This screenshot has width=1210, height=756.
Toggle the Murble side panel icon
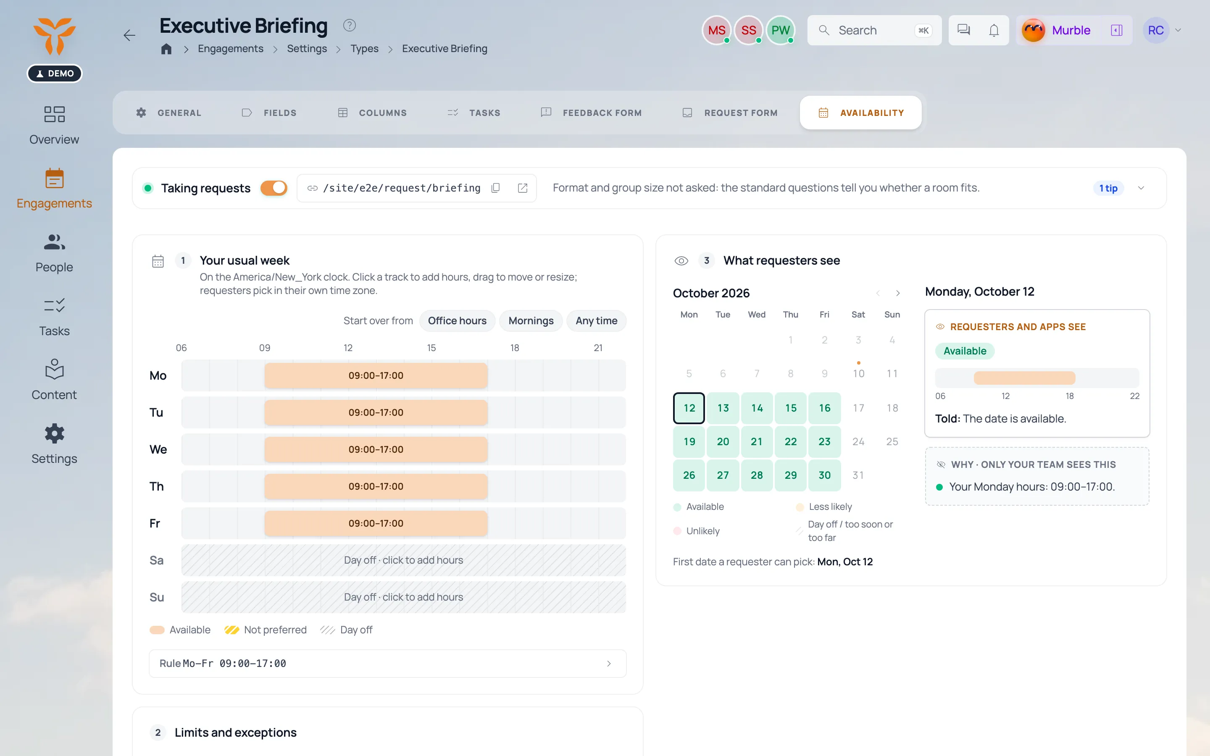(1116, 30)
